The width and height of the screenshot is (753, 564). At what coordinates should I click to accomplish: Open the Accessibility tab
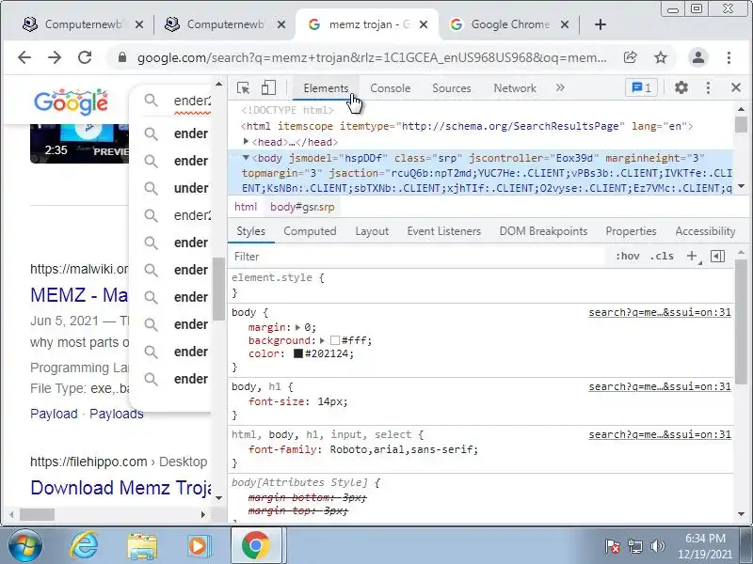[705, 231]
